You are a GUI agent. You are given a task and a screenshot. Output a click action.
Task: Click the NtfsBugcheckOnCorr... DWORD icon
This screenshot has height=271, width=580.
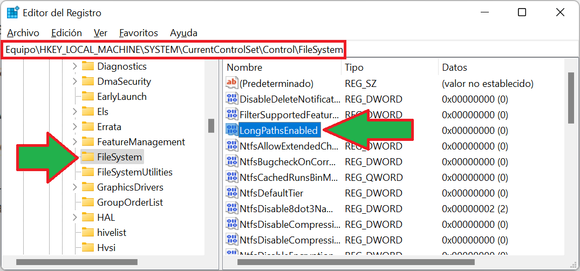tap(231, 162)
